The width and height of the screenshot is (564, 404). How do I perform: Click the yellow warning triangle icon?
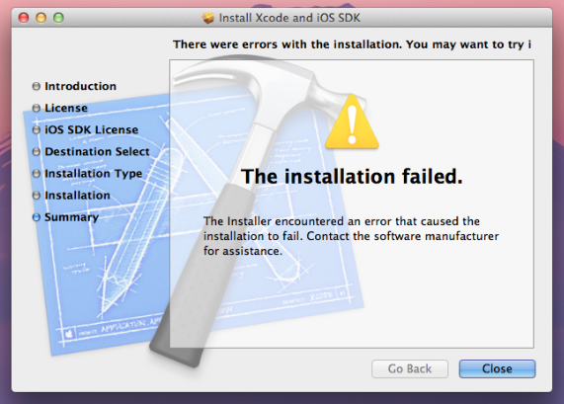[x=352, y=122]
